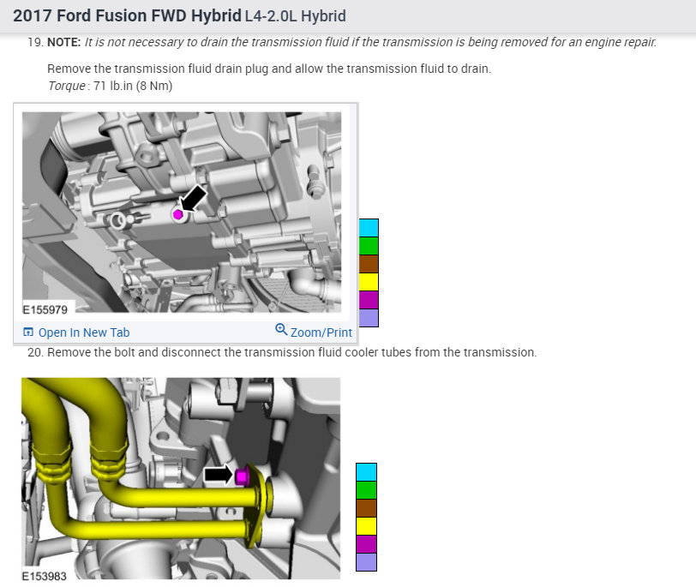Pick the brown swatch beside image E153983
The height and width of the screenshot is (587, 696).
click(366, 508)
